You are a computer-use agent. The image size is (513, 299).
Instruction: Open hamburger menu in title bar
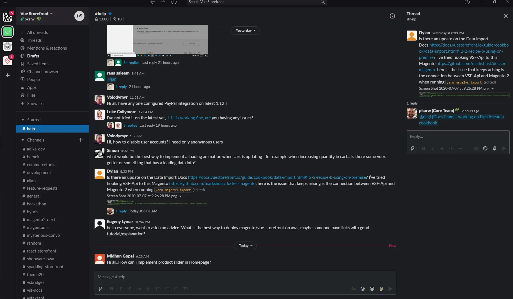[x=5, y=2]
